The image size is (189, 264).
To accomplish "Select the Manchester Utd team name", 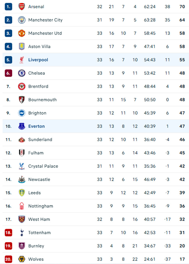I will point(45,33).
